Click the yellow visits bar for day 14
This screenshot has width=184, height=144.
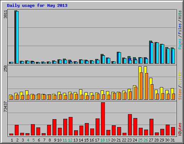(x=80, y=94)
